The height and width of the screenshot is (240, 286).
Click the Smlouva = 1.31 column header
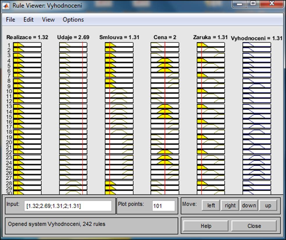119,37
